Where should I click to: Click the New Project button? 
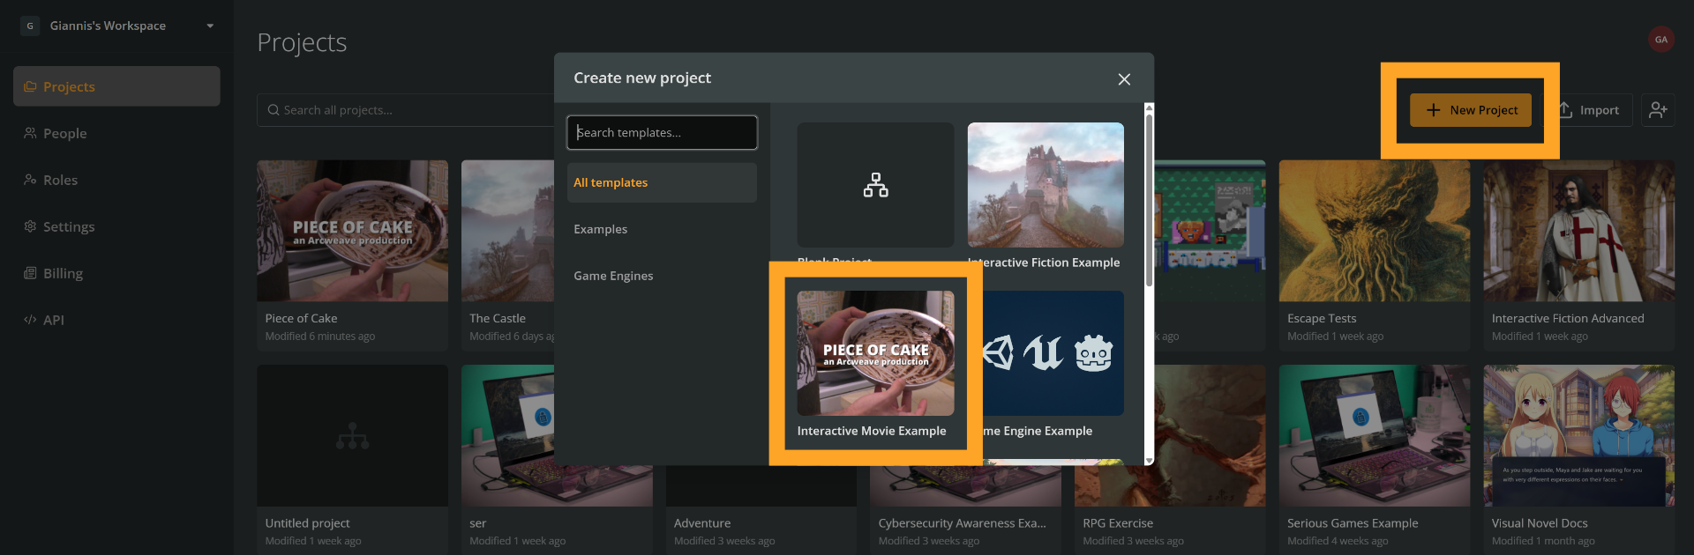pos(1471,110)
